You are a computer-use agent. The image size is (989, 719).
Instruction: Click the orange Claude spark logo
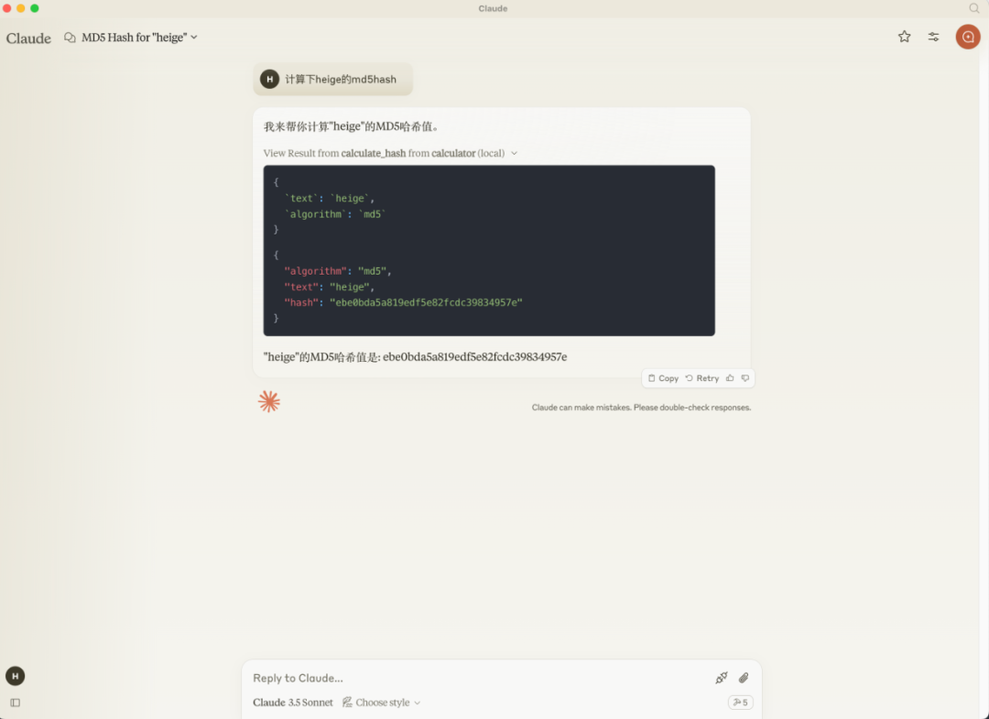[x=268, y=401]
